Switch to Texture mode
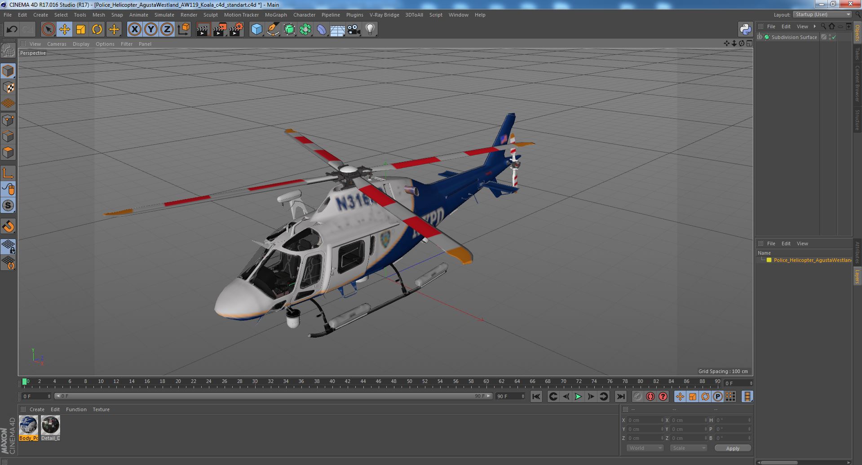This screenshot has height=465, width=862. tap(8, 87)
